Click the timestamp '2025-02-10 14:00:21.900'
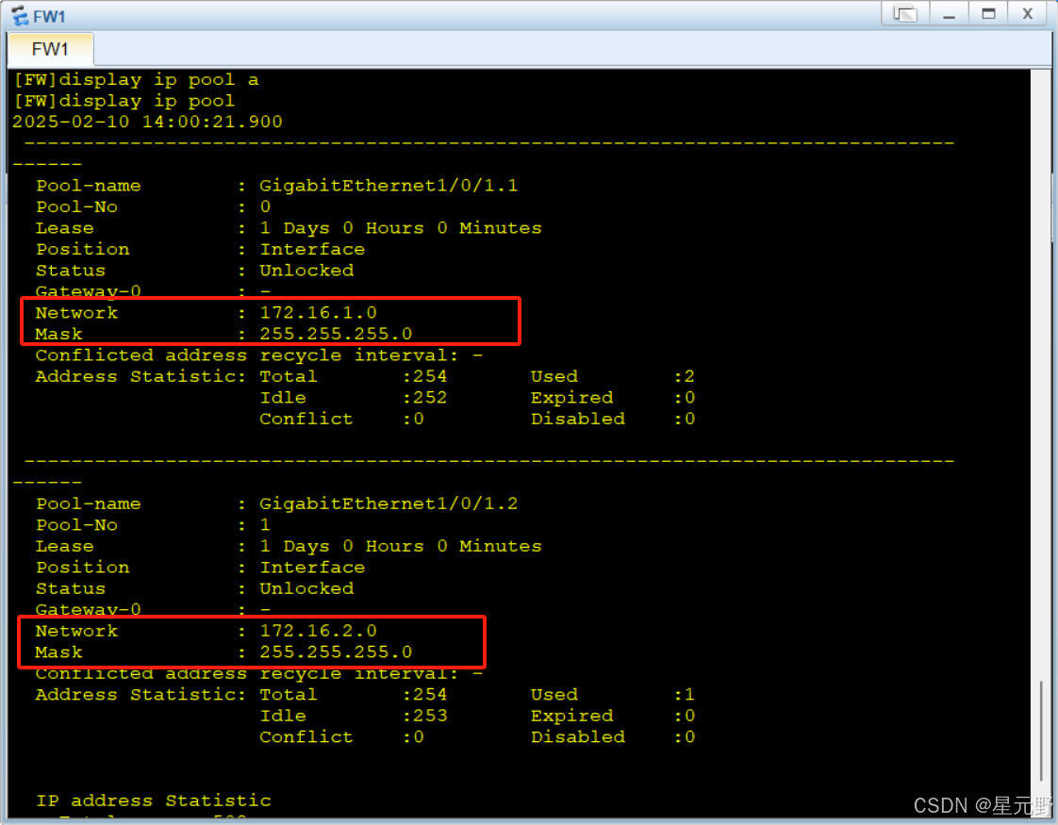This screenshot has width=1058, height=825. pos(147,122)
